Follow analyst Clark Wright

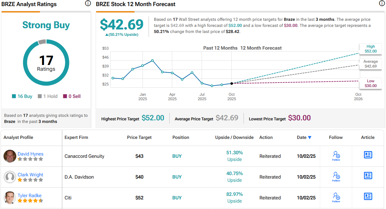(x=336, y=177)
